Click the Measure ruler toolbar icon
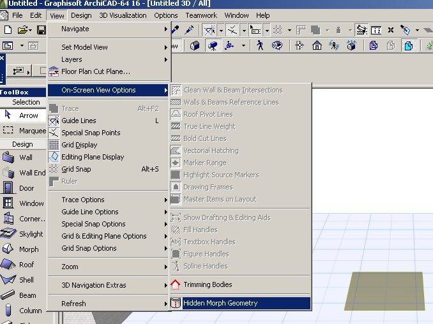Viewport: 433px width, 324px height. [376, 30]
